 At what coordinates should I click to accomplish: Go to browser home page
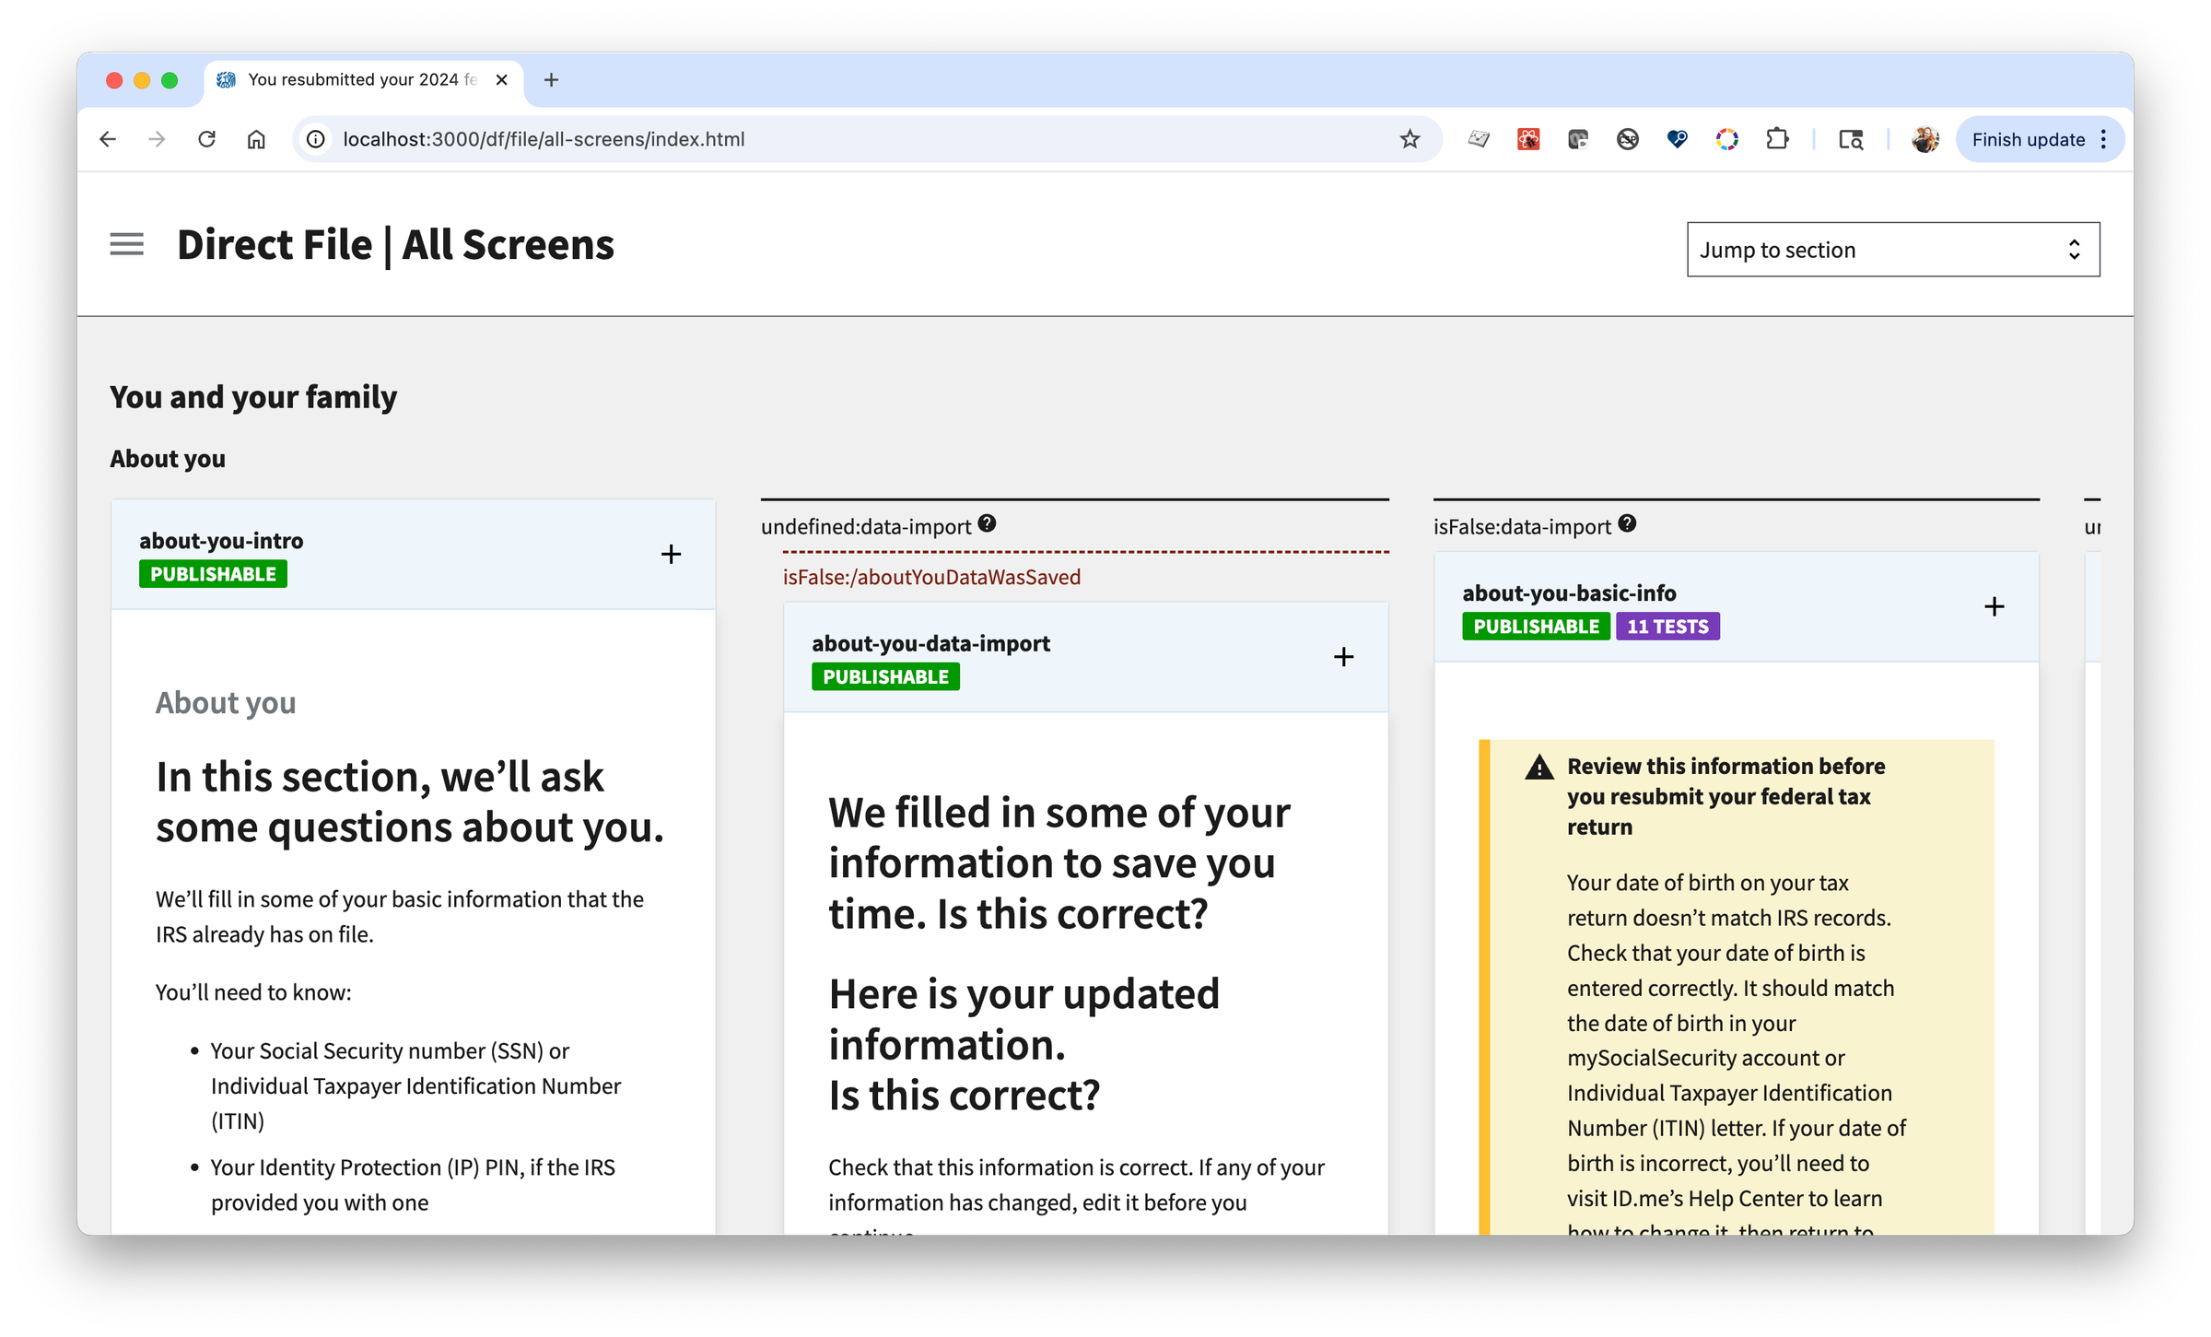click(x=256, y=139)
